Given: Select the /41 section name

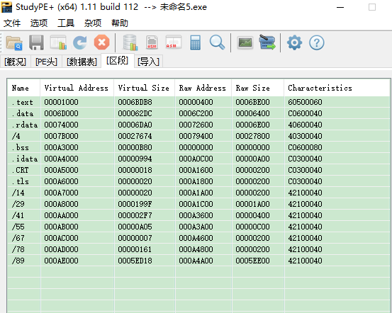Looking at the screenshot, I should pos(18,215).
